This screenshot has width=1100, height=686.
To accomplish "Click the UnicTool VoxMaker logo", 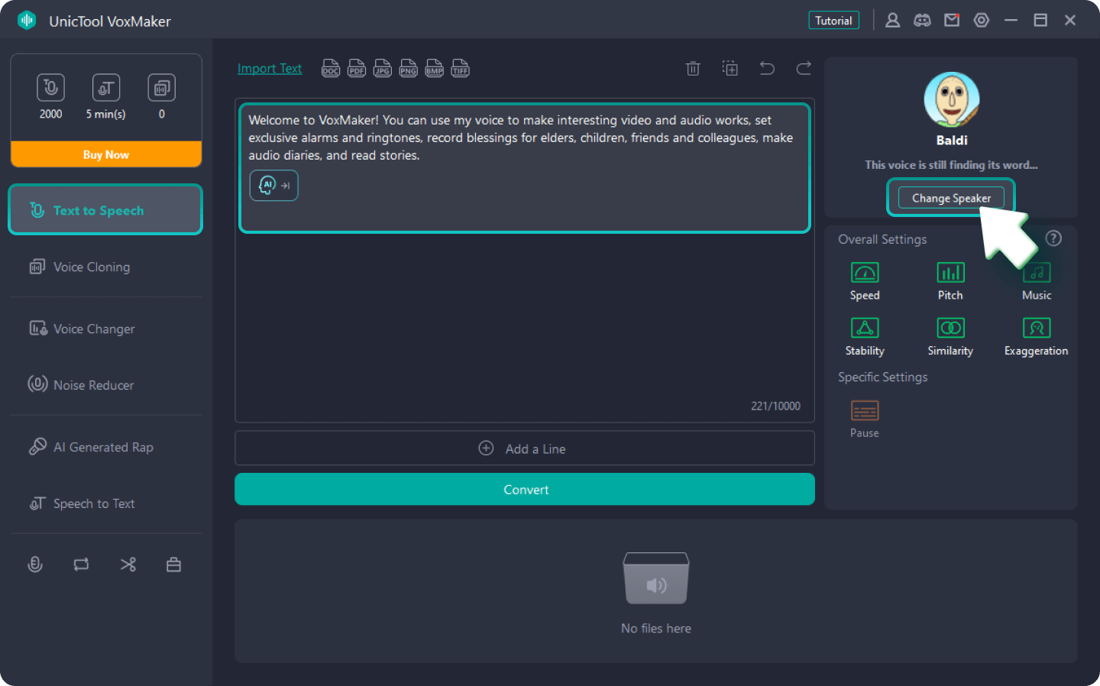I will click(x=27, y=21).
